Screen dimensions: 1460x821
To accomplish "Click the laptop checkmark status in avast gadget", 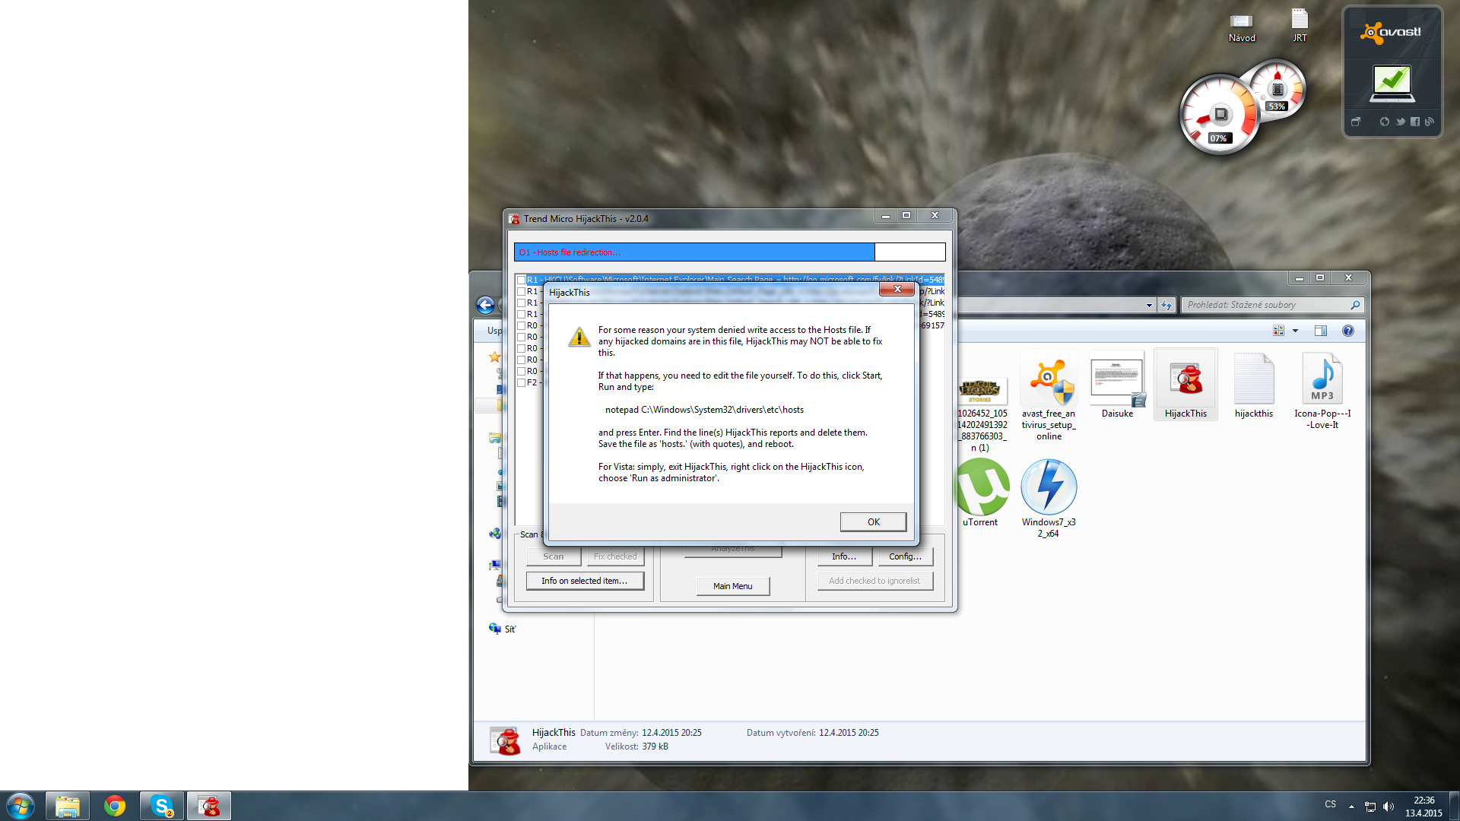I will point(1392,84).
